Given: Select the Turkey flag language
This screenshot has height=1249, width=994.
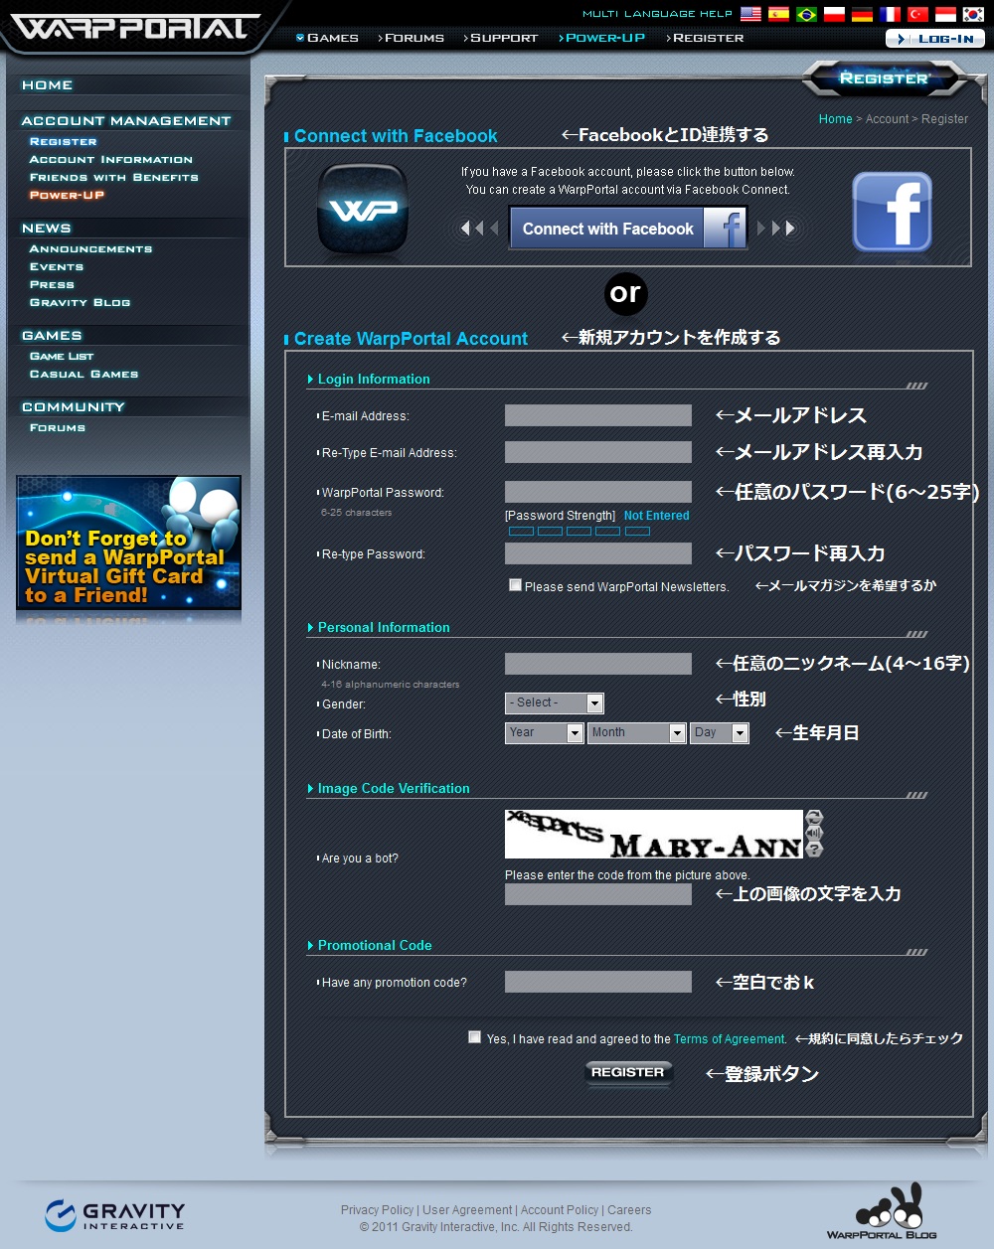Looking at the screenshot, I should [917, 15].
